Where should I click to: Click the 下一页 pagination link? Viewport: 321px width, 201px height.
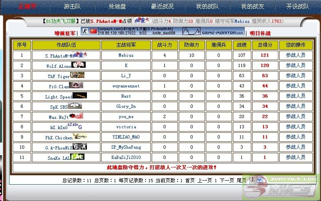point(227,180)
